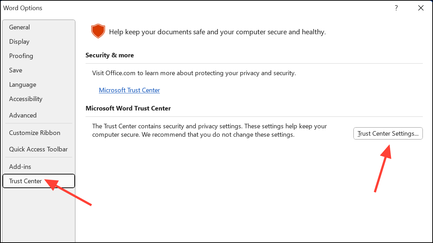This screenshot has height=243, width=433.
Task: Go to the Save options
Action: click(x=16, y=70)
